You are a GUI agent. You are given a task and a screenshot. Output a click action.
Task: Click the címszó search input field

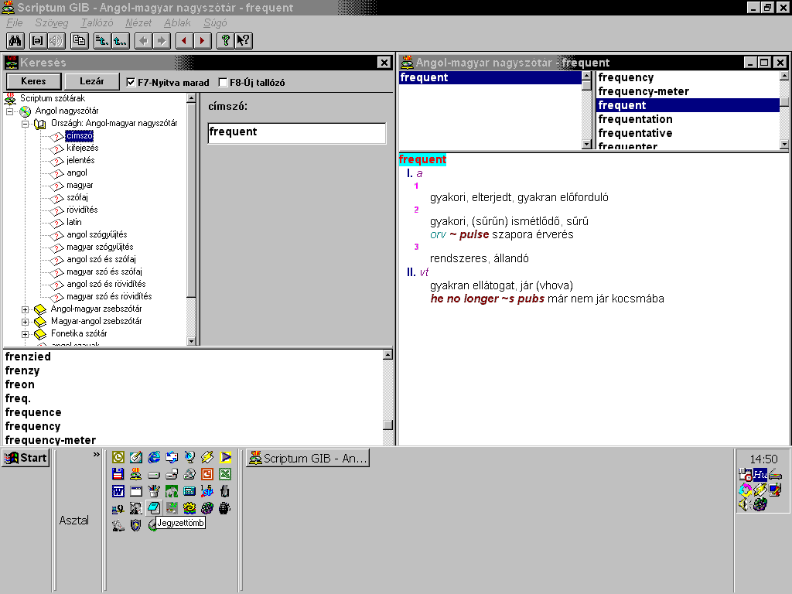(x=296, y=132)
